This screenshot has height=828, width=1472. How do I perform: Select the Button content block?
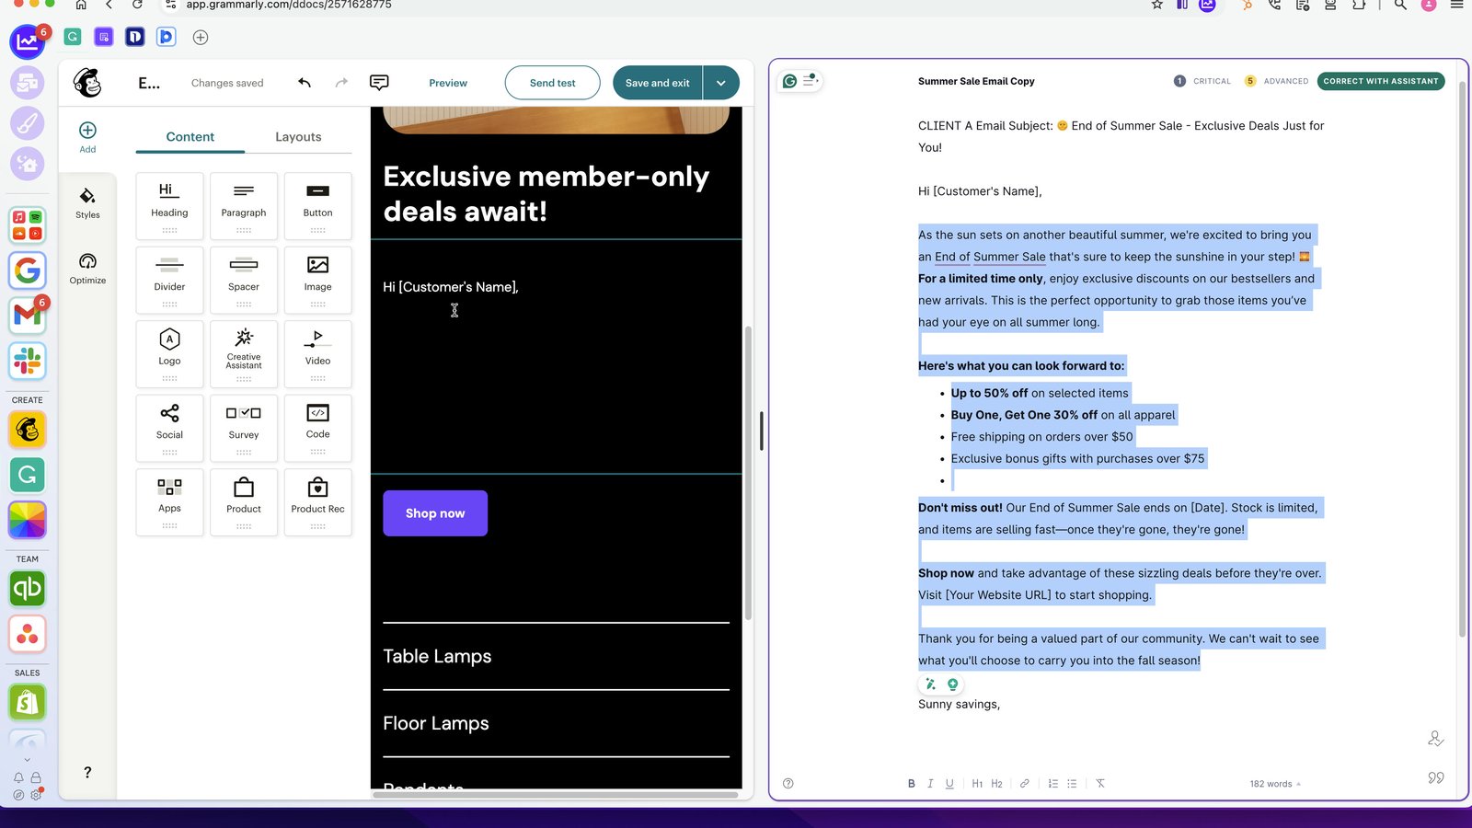tap(318, 205)
